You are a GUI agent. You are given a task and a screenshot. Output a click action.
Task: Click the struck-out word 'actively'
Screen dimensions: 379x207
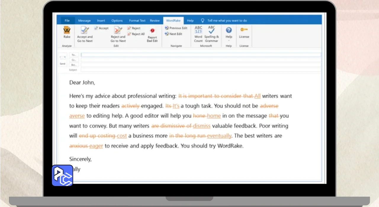click(131, 106)
